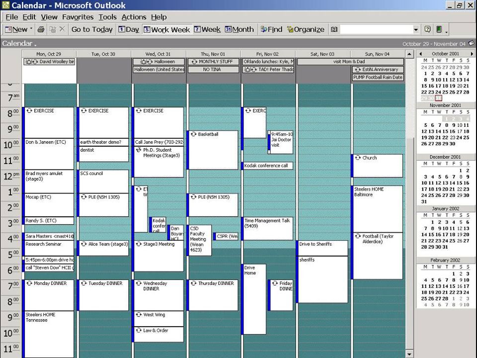Switch to Day view
This screenshot has height=358, width=477.
pyautogui.click(x=129, y=29)
